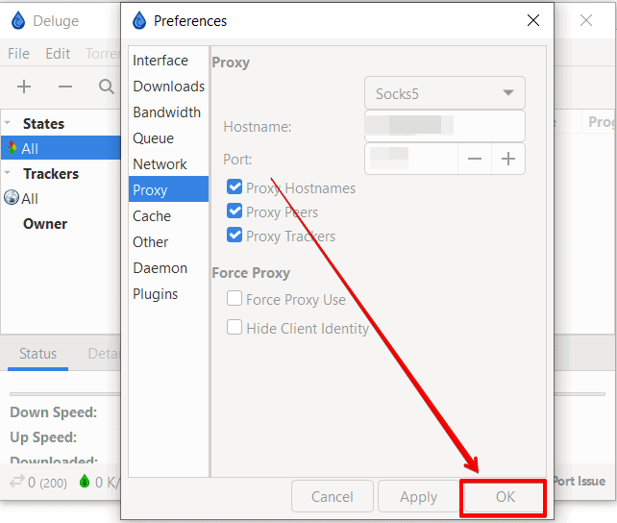Click the droplet icon in Preferences title bar

139,20
